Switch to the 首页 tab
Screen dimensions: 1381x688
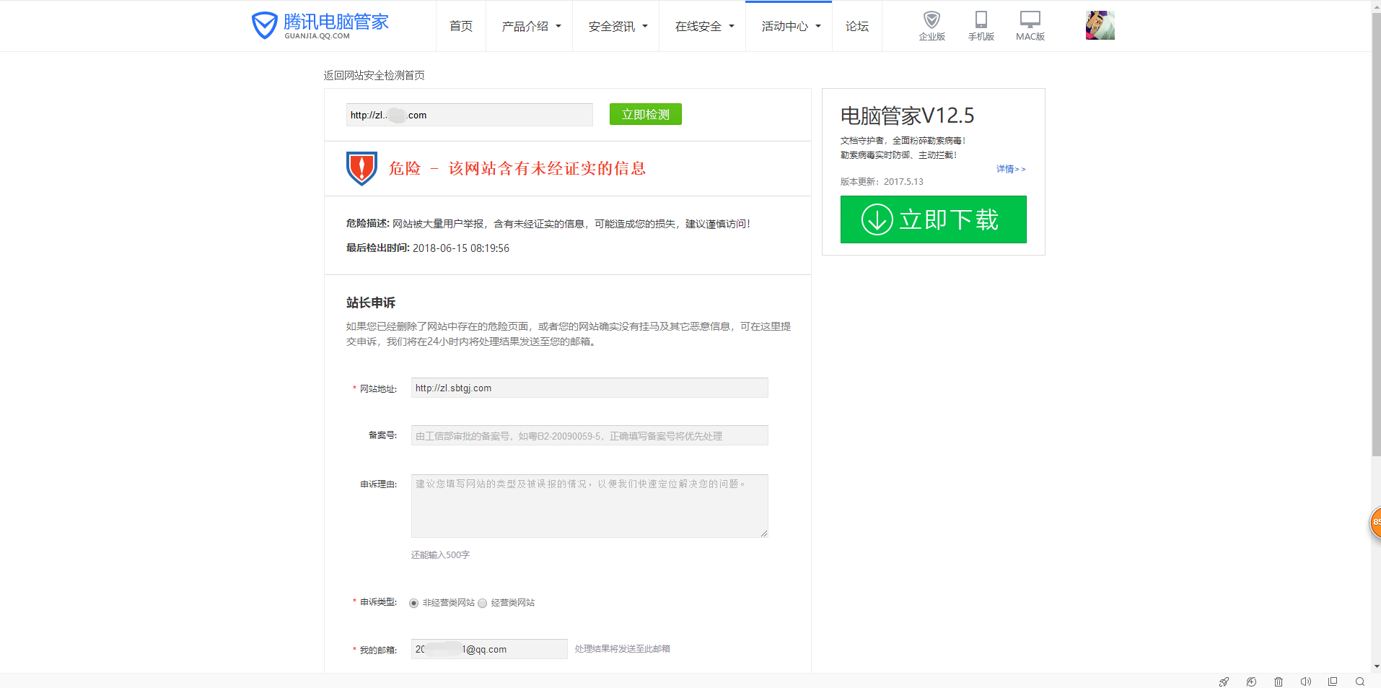coord(460,26)
